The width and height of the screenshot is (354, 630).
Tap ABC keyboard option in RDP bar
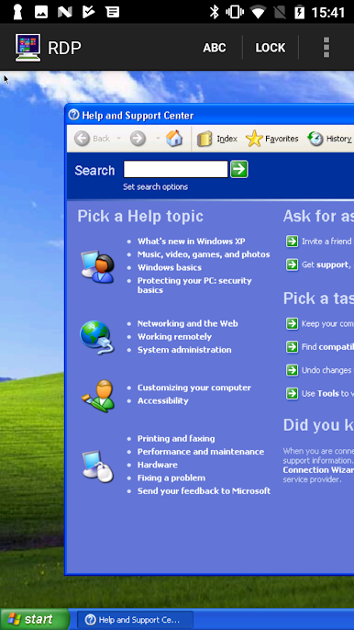[215, 48]
